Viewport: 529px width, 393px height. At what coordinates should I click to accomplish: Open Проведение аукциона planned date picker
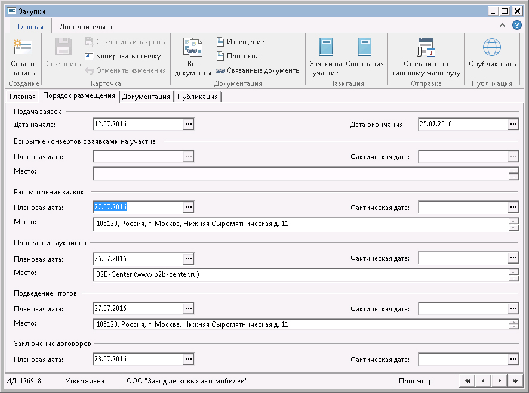click(x=189, y=259)
